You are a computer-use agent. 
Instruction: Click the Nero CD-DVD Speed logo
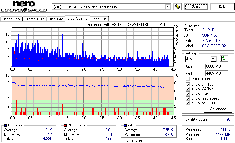[x=24, y=6]
